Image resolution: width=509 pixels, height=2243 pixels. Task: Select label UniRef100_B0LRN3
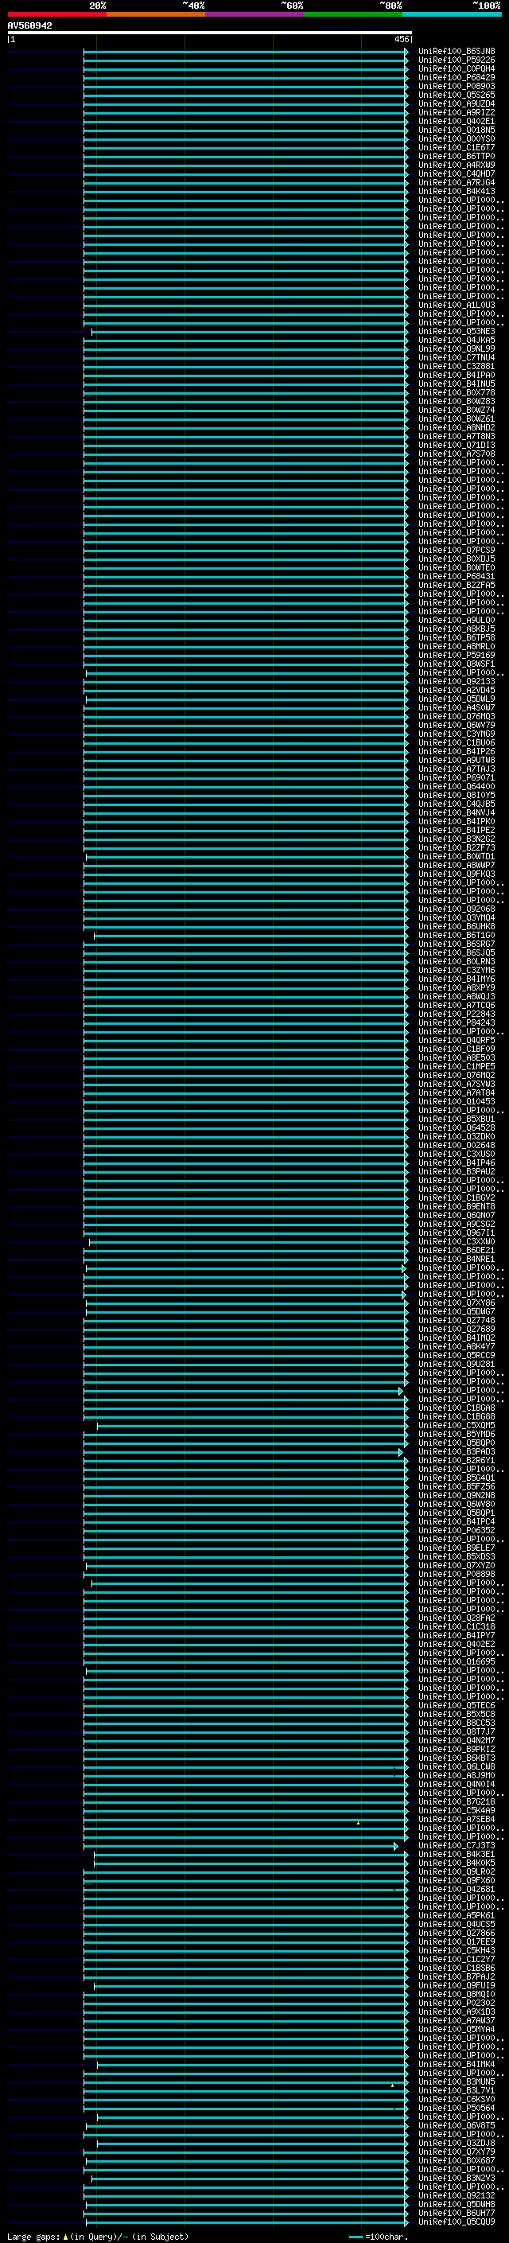457,961
